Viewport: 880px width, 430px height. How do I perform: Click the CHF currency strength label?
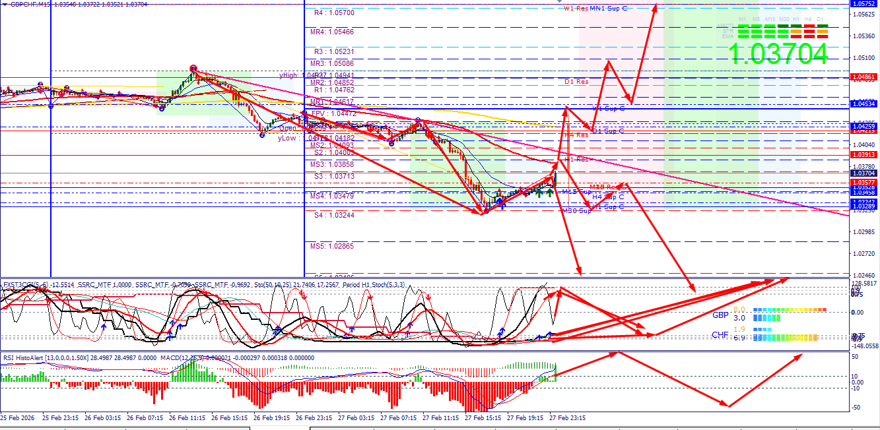pyautogui.click(x=720, y=335)
